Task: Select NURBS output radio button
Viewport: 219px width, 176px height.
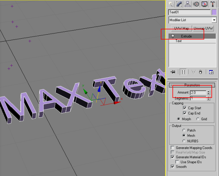Action: coord(184,141)
